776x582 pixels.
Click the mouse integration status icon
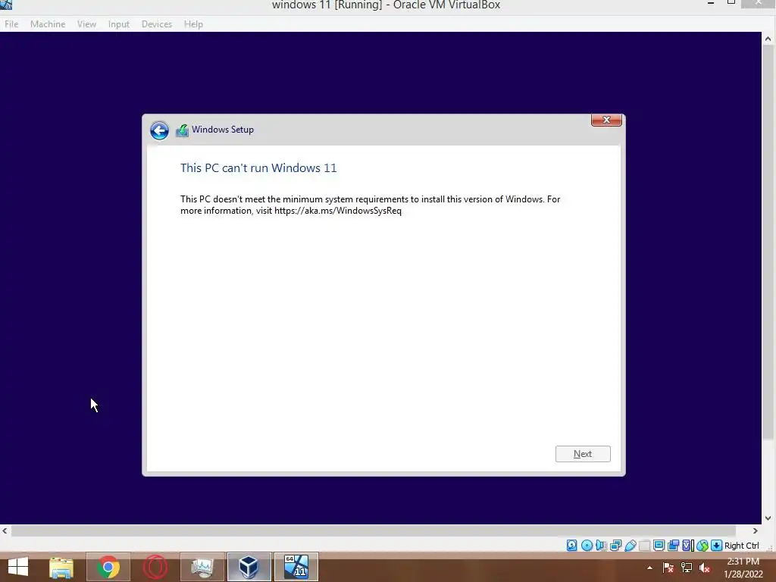click(x=702, y=546)
